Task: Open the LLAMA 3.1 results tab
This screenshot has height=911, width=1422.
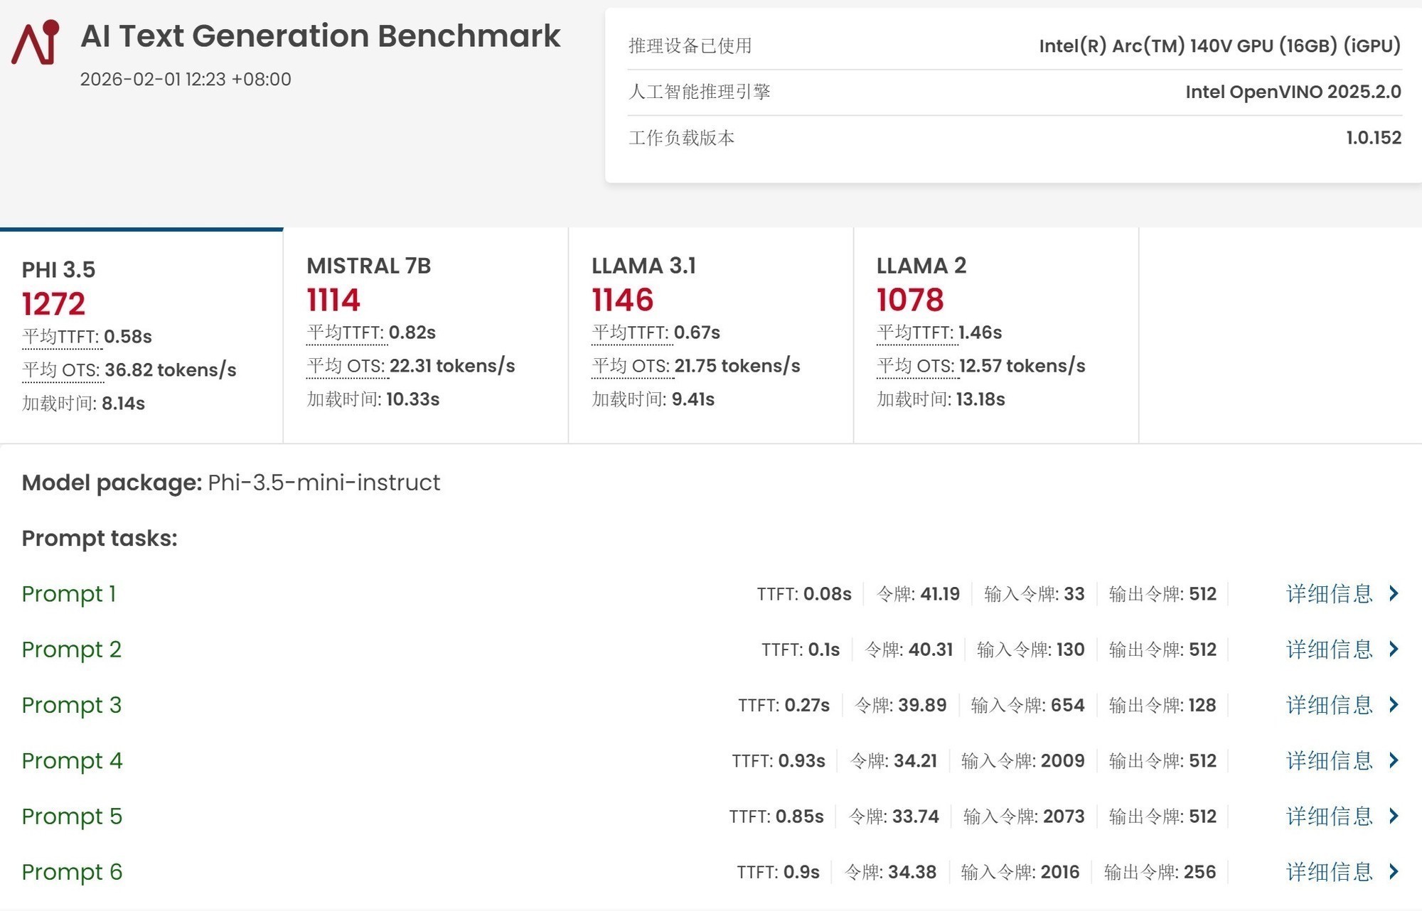Action: point(643,266)
